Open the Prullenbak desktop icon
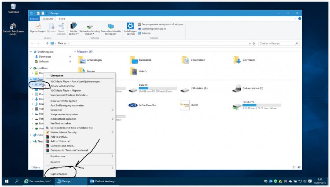The height and width of the screenshot is (187, 330). coord(13,6)
